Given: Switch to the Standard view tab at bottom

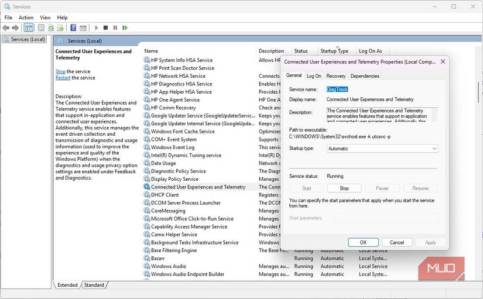Looking at the screenshot, I should (94, 285).
